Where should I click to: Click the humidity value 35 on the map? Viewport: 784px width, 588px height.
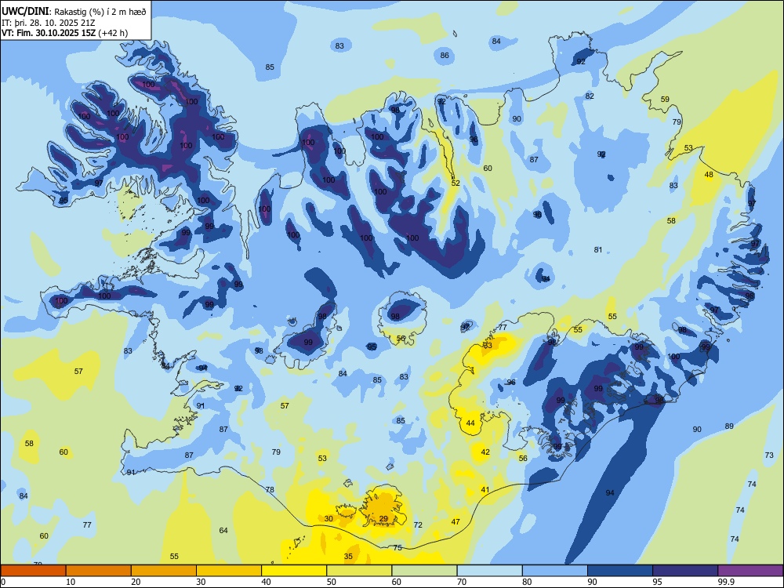click(349, 556)
